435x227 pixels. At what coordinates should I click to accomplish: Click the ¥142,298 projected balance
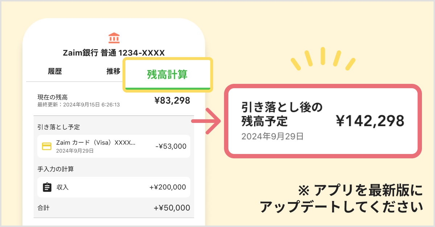click(370, 121)
